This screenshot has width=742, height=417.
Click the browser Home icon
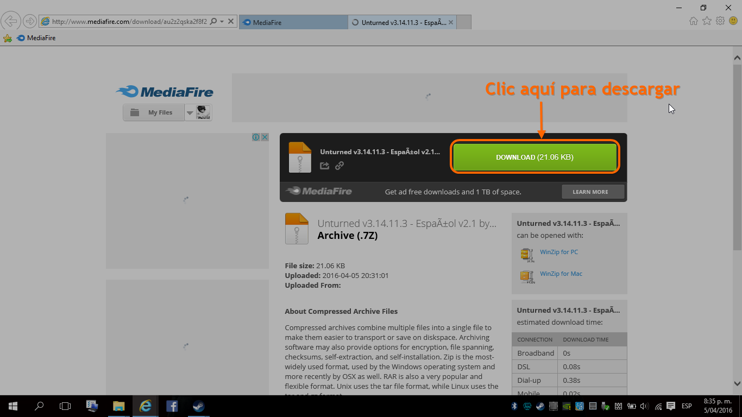tap(694, 21)
